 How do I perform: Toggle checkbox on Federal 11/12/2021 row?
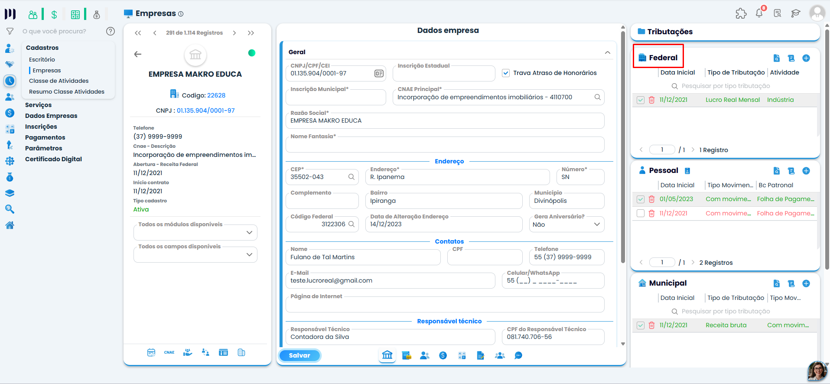click(x=641, y=100)
